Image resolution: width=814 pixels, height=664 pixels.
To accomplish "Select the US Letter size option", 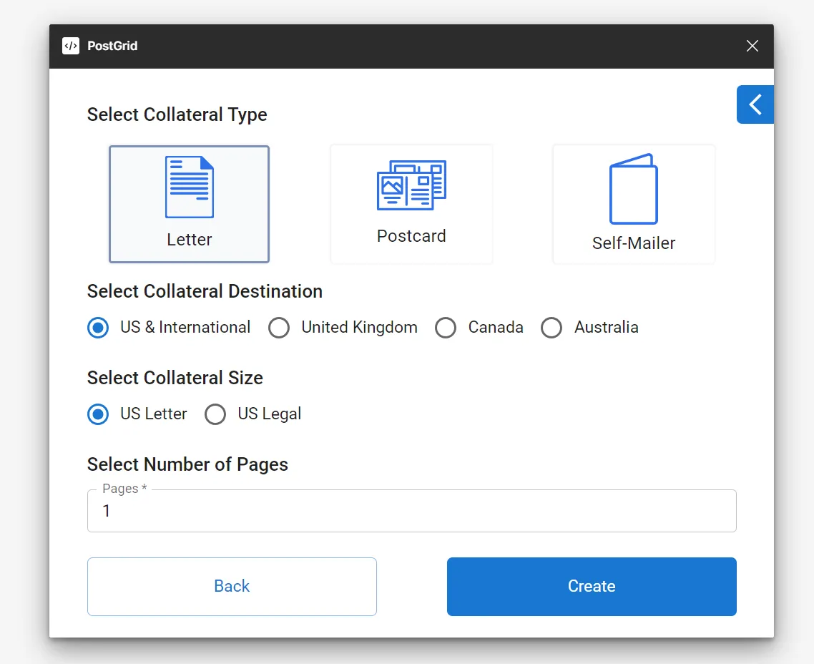I will pos(97,414).
